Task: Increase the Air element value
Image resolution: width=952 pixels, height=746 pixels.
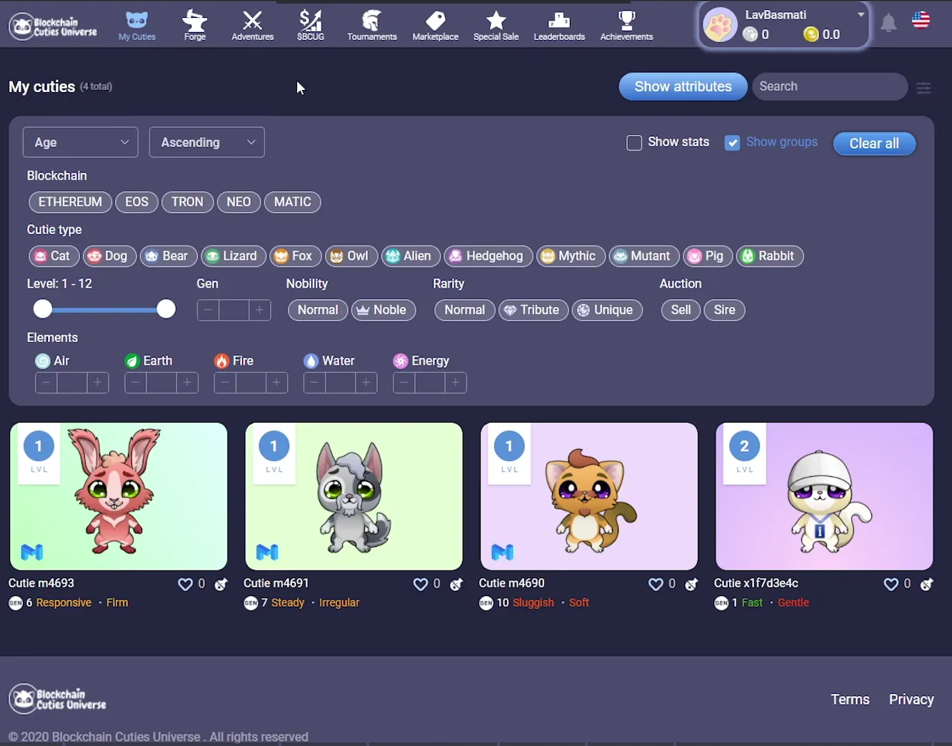Action: 98,383
